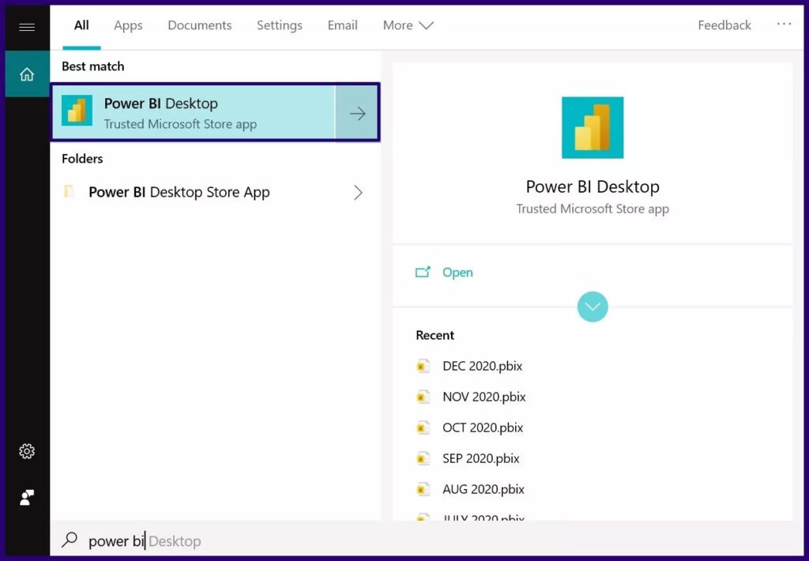Screen dimensions: 809x561
Task: Click the user account icon in sidebar
Action: tap(27, 497)
